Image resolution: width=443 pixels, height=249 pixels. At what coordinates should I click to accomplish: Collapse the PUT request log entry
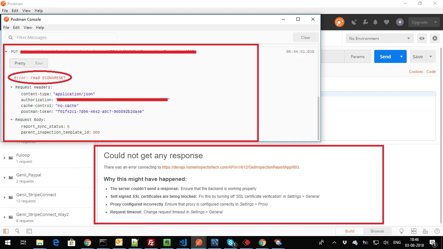pos(6,52)
